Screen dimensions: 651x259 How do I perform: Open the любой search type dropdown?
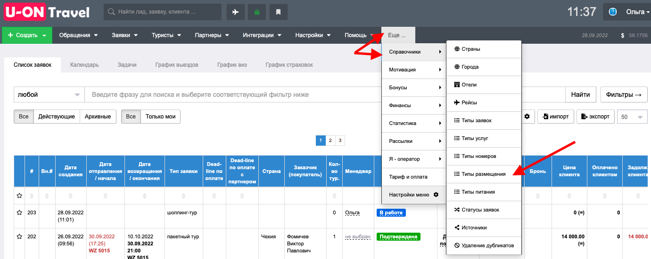(49, 94)
